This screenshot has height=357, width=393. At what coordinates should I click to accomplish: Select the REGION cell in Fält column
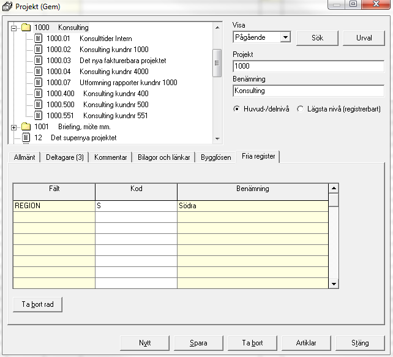[54, 206]
